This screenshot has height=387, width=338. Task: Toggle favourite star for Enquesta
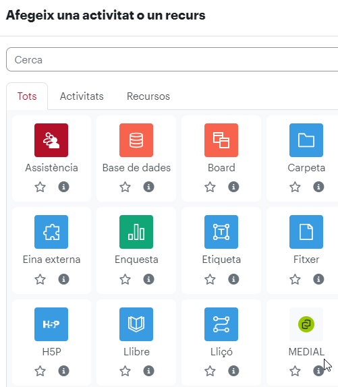pyautogui.click(x=125, y=279)
